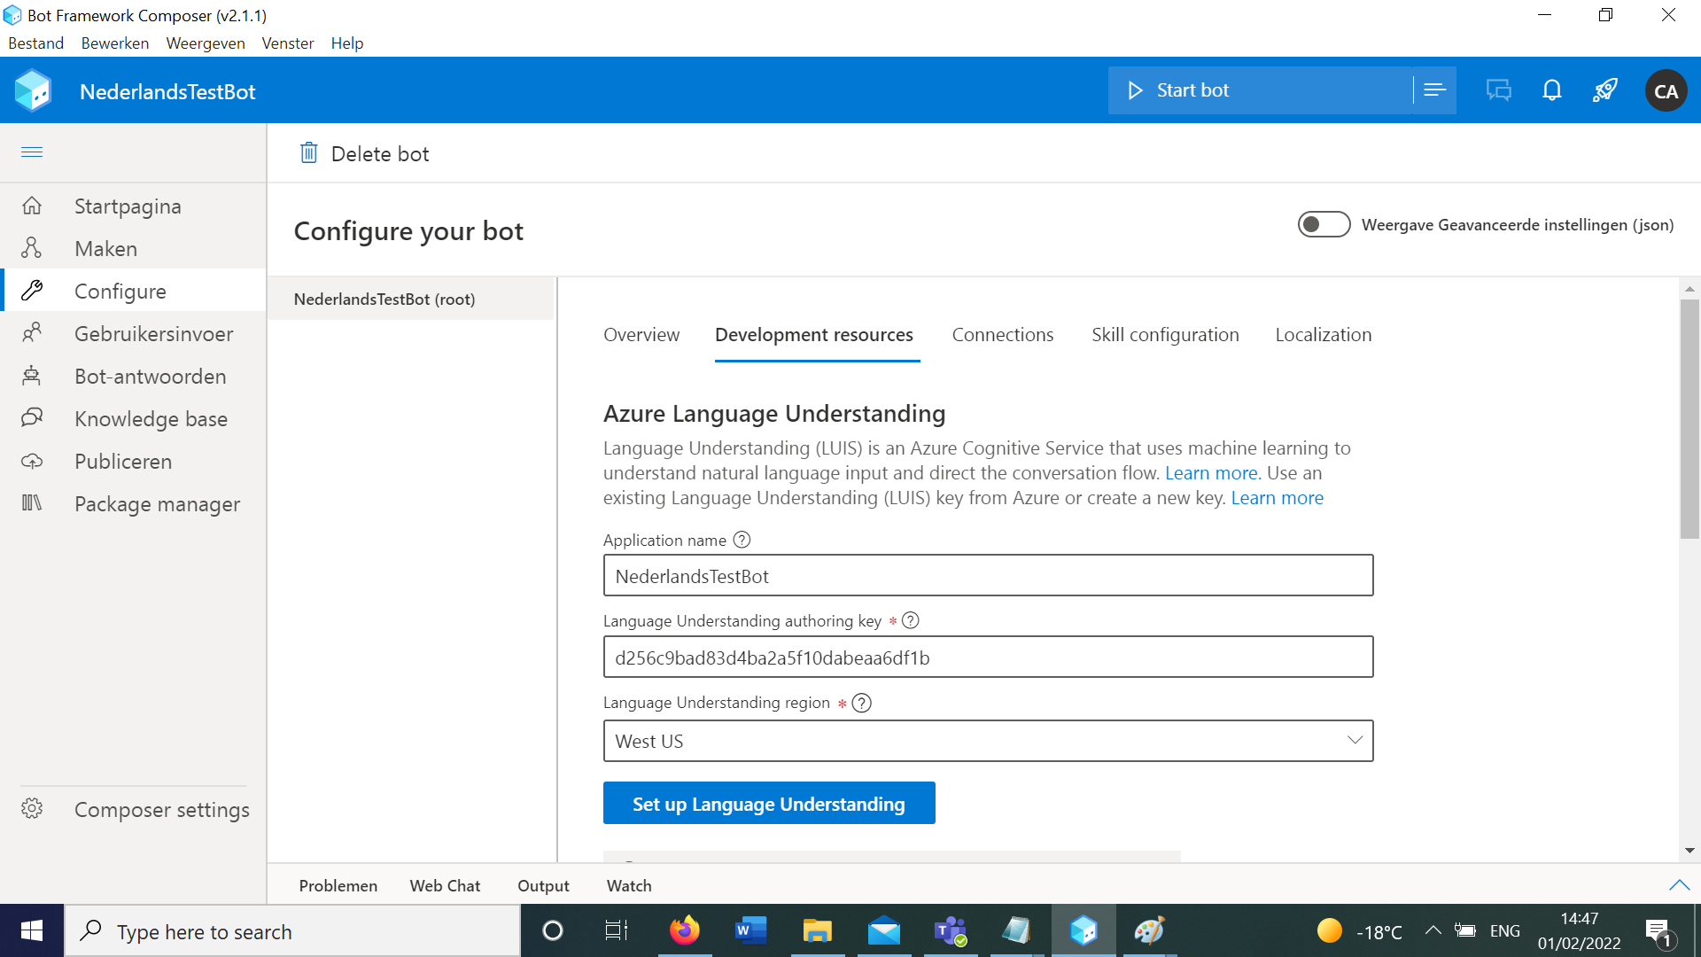Open the Knowledge base panel
Screen dimensions: 1701x957
(151, 418)
